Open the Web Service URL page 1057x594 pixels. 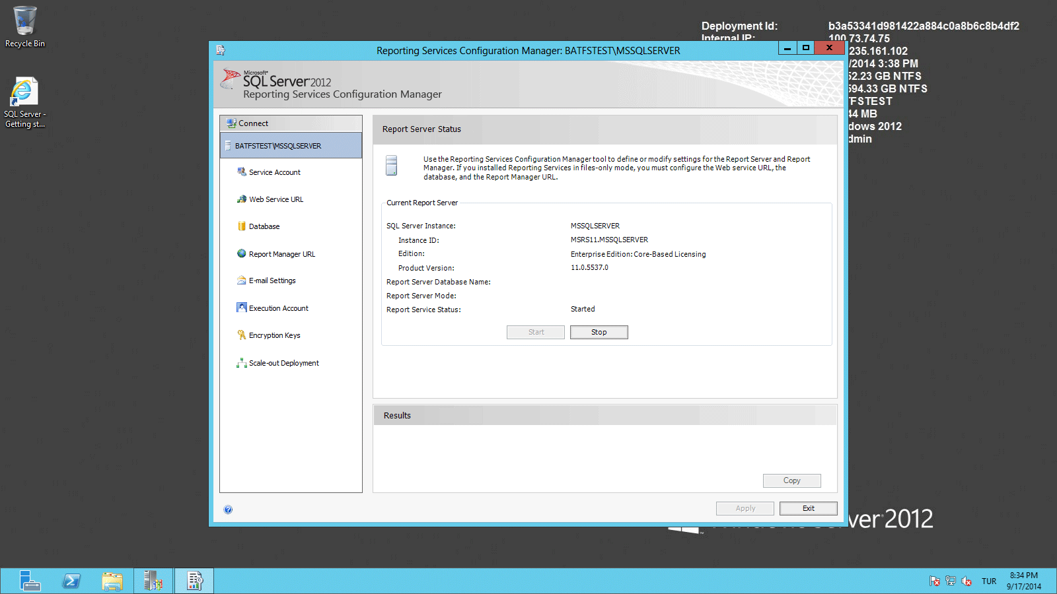coord(275,199)
